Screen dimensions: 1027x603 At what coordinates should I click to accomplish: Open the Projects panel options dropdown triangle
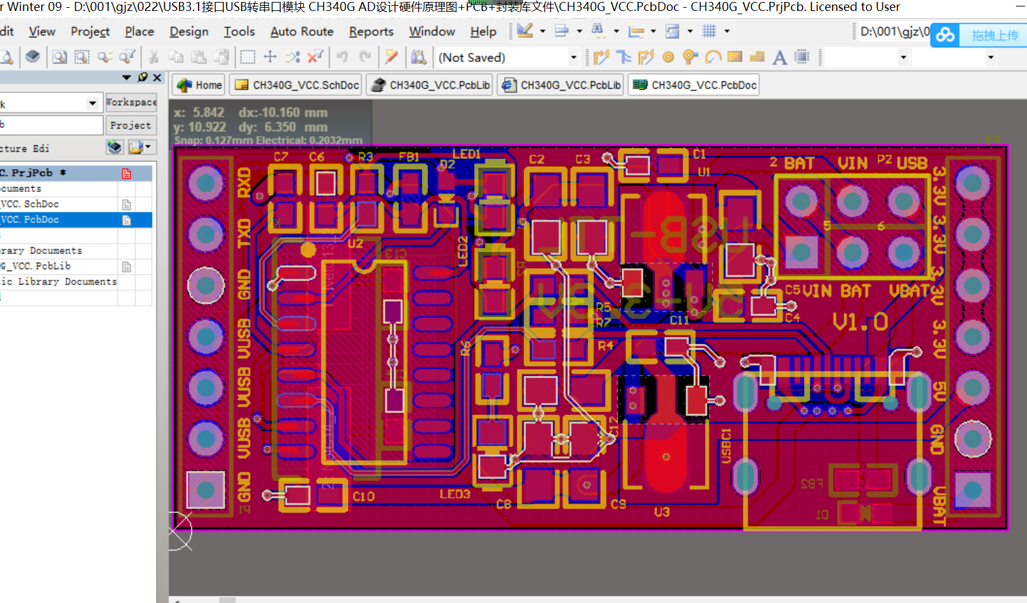(127, 78)
